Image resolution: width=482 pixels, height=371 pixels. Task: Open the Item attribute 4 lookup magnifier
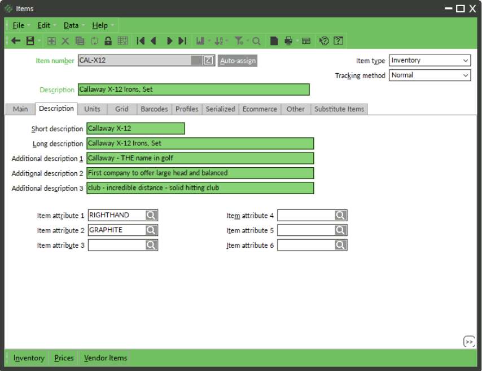340,215
